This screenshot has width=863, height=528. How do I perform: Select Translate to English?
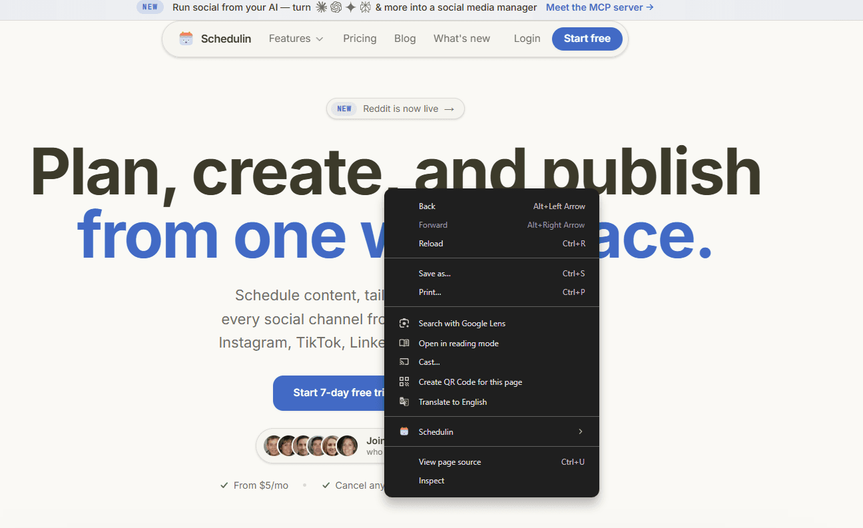coord(492,402)
